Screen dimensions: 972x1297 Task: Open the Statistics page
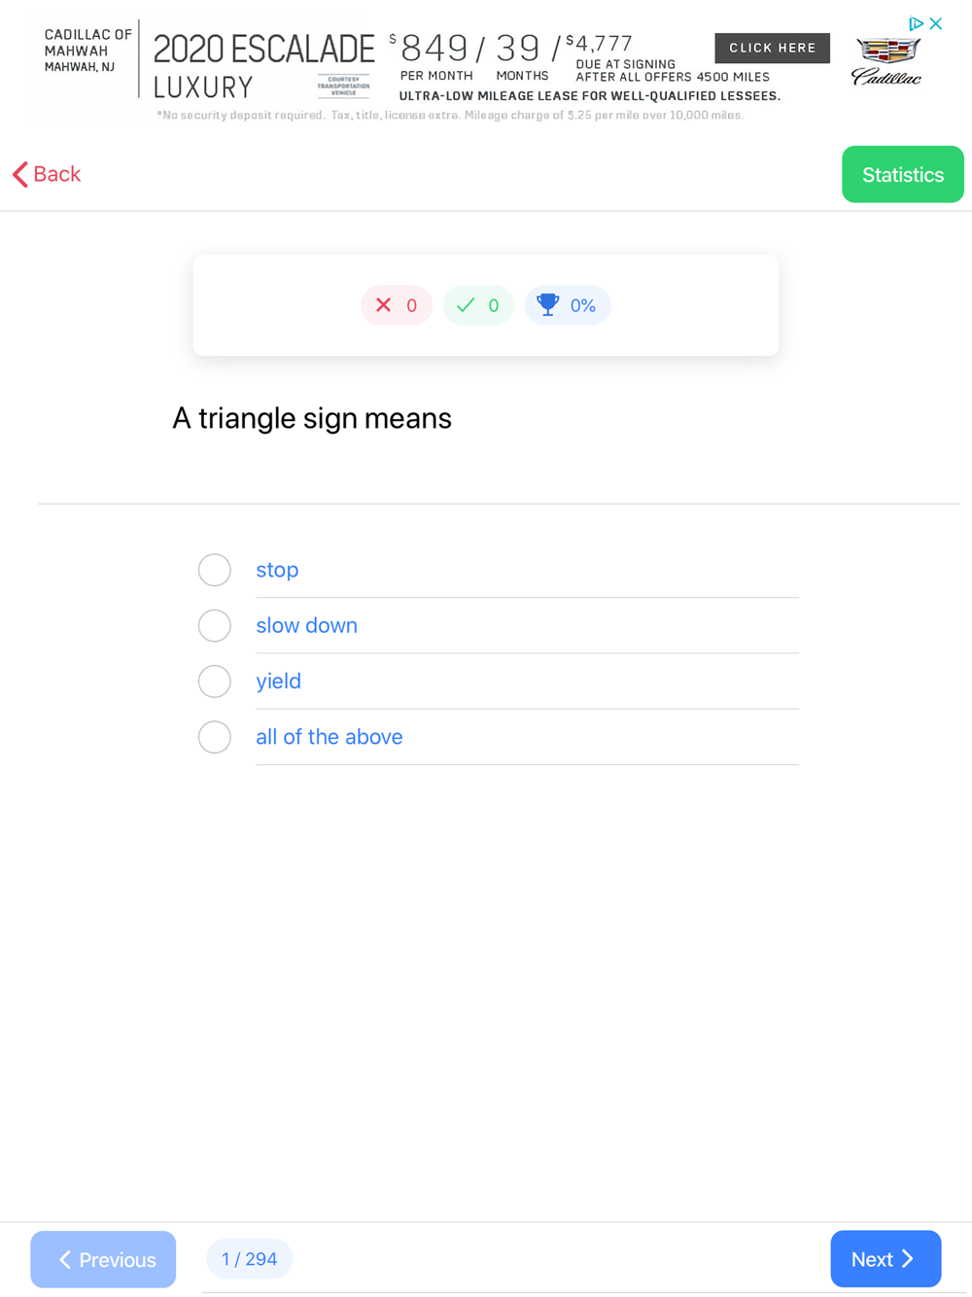(x=902, y=175)
